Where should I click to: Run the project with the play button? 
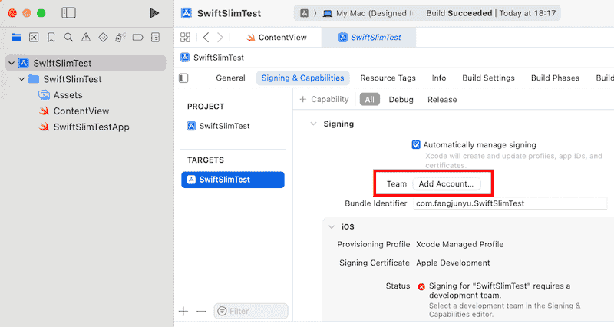[x=154, y=13]
